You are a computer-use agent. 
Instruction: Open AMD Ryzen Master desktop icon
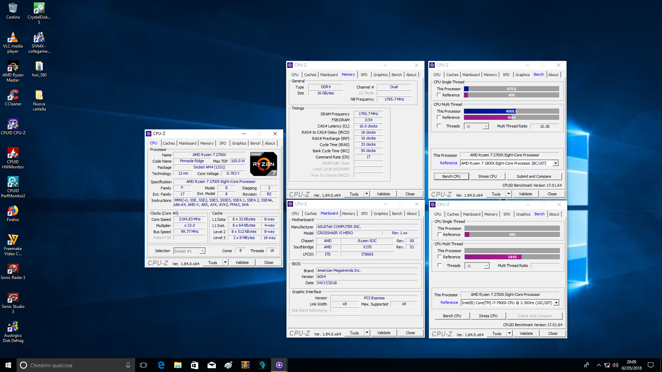[x=13, y=66]
